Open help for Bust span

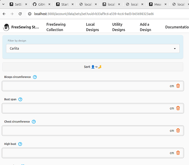[x=20, y=99]
